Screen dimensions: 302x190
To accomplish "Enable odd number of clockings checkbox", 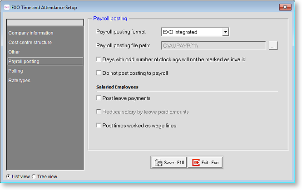I will [99, 59].
